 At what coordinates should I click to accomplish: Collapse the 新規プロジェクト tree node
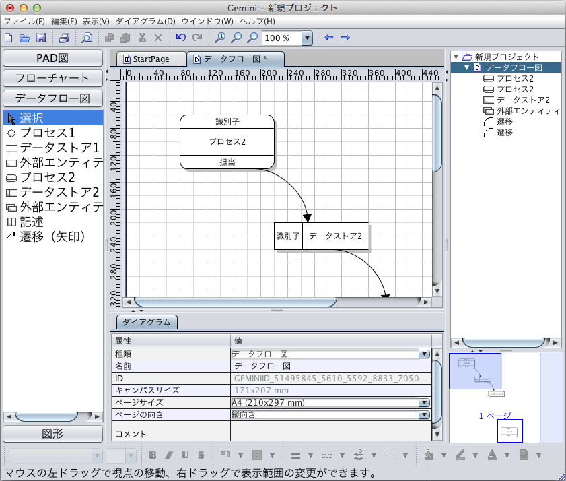456,57
